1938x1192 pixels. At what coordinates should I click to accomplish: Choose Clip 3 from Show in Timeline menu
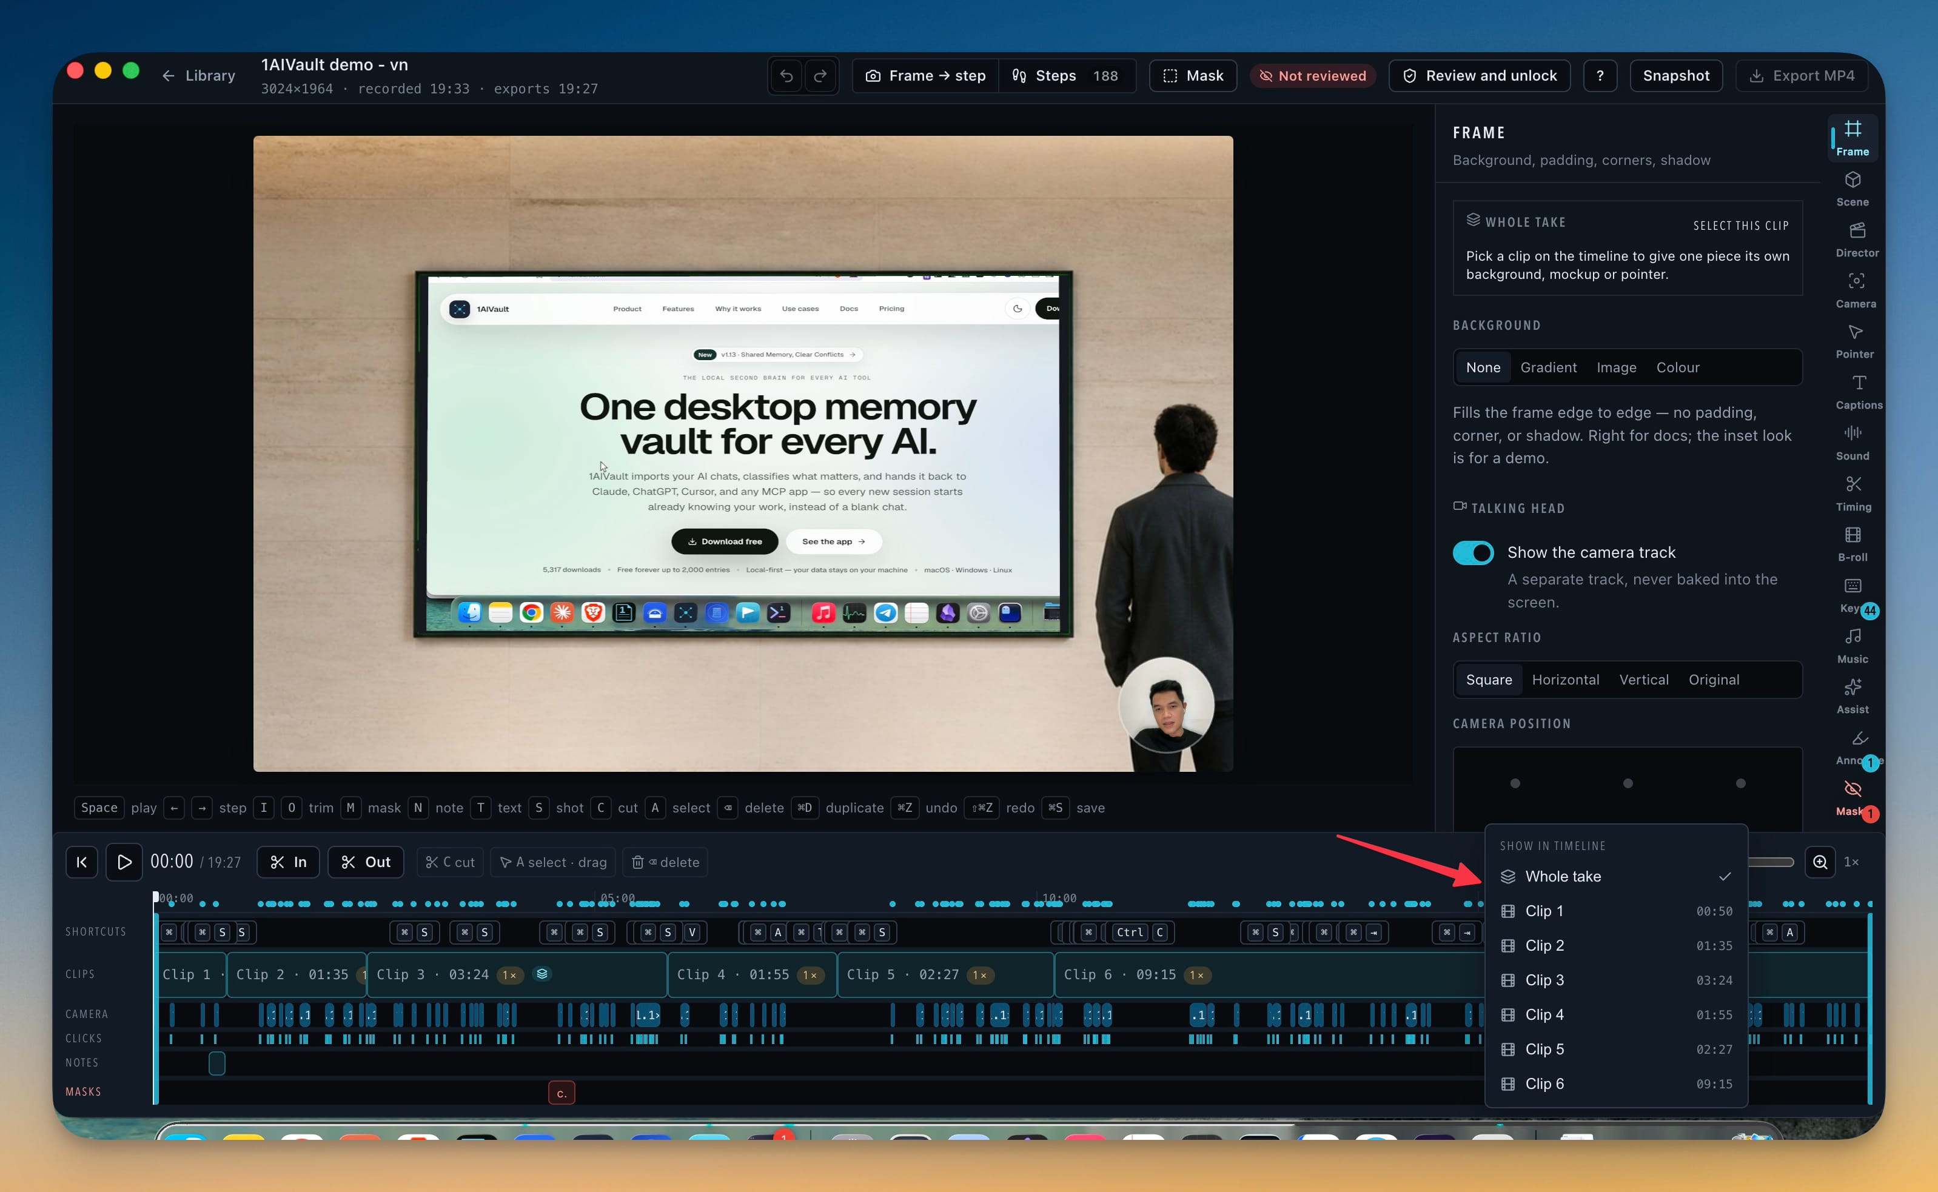click(1615, 980)
